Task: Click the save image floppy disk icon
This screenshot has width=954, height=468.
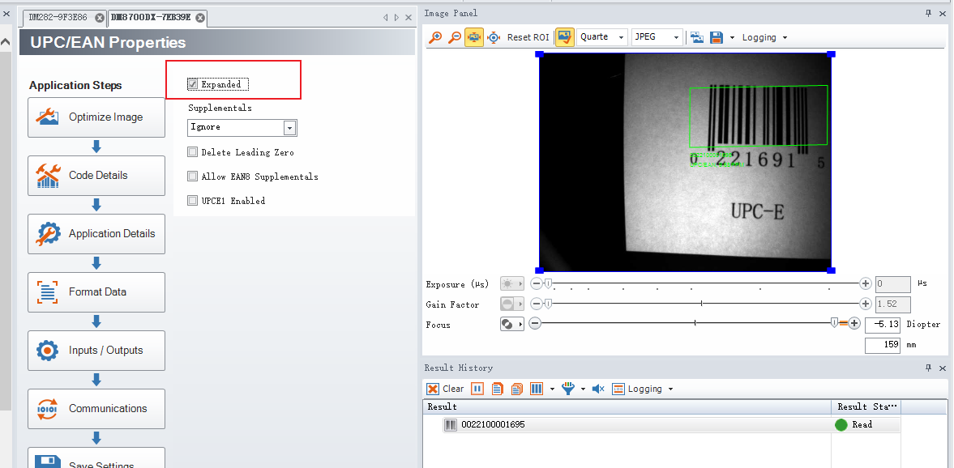Action: coord(717,37)
